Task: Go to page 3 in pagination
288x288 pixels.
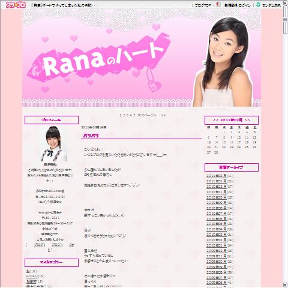Action: point(127,115)
